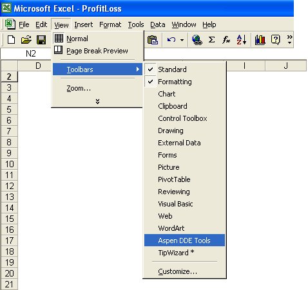Enable the Chart toolbar
The image size is (308, 290).
click(184, 94)
